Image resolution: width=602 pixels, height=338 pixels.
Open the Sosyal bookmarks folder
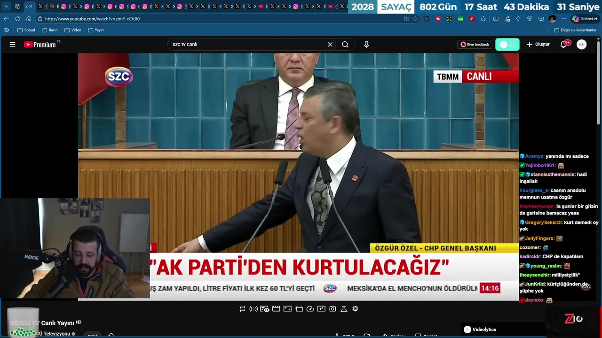coord(26,30)
